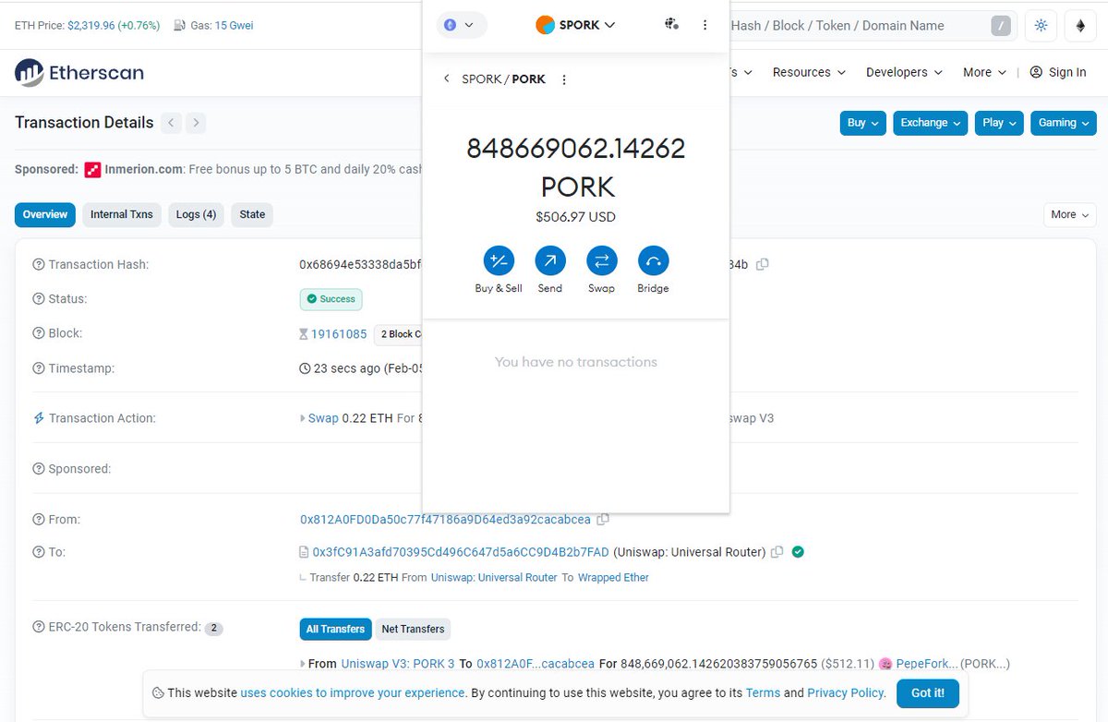Click Sign In link
The image size is (1108, 722).
(1058, 72)
